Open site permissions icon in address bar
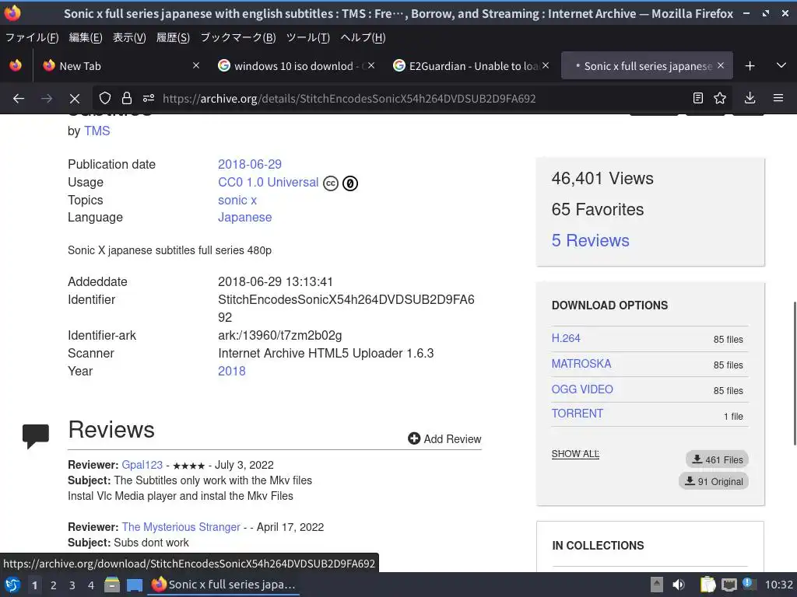This screenshot has height=597, width=797. pyautogui.click(x=149, y=99)
